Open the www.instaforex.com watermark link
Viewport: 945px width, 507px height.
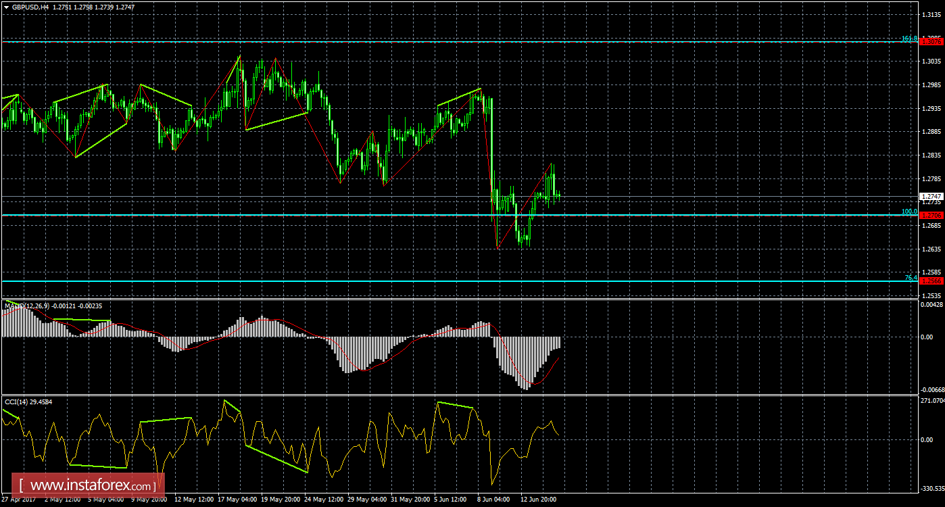(x=84, y=483)
